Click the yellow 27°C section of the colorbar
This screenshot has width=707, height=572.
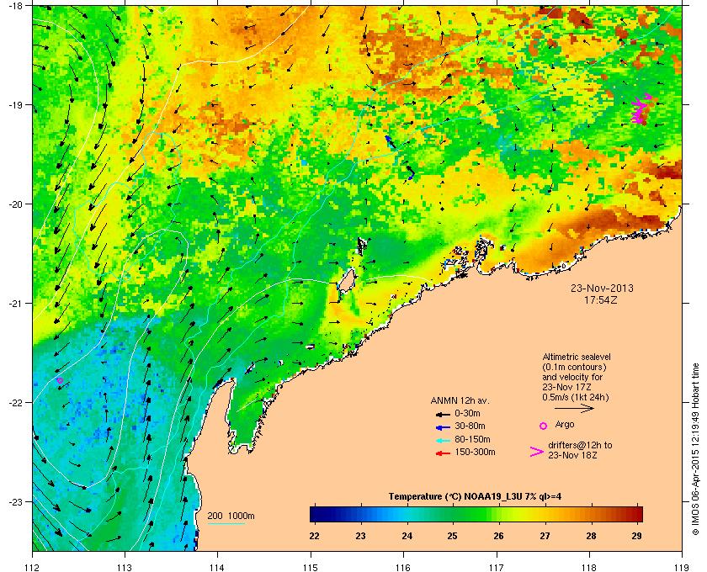(x=545, y=514)
